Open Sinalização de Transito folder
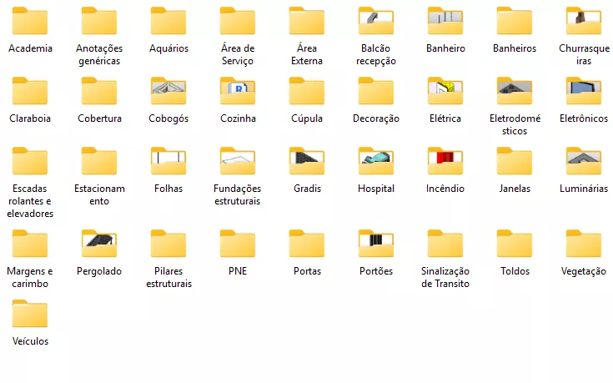The height and width of the screenshot is (383, 613). (x=445, y=244)
